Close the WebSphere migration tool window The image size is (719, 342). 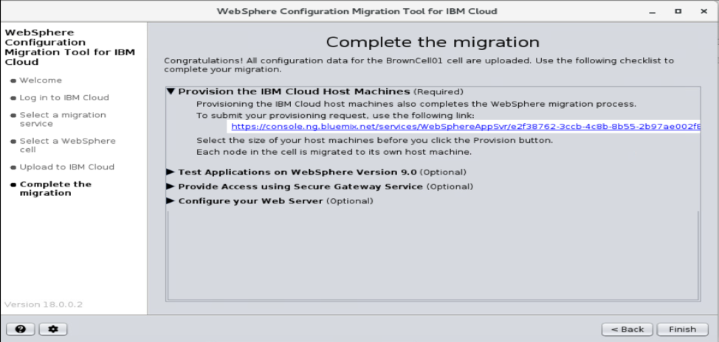click(702, 11)
